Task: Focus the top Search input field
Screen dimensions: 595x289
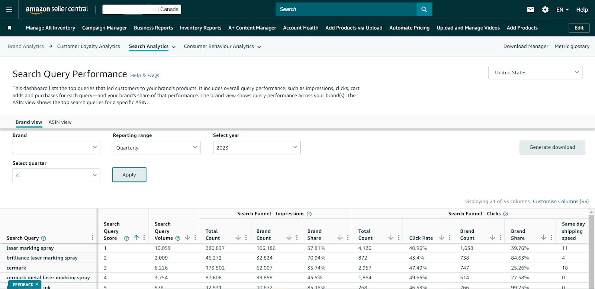Action: [x=346, y=9]
